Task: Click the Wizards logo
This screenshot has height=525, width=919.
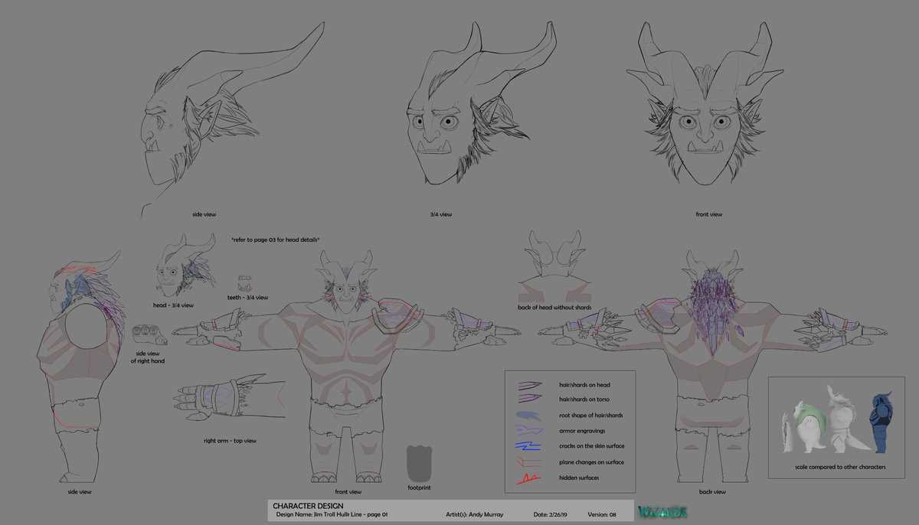Action: click(663, 511)
